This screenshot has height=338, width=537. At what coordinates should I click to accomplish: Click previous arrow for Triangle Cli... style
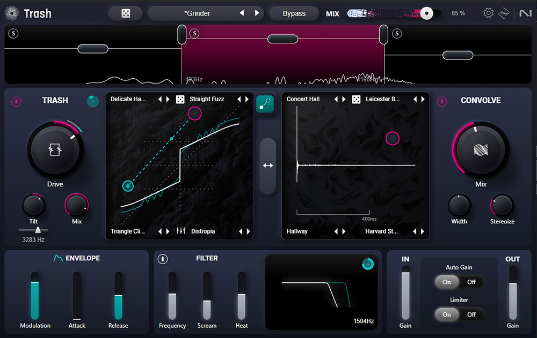click(x=159, y=231)
